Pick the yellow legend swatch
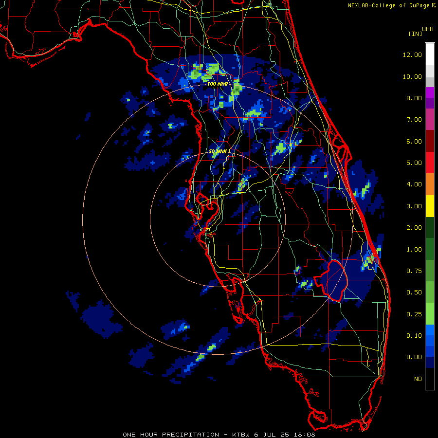Screen dimensions: 438x438 (x=430, y=206)
